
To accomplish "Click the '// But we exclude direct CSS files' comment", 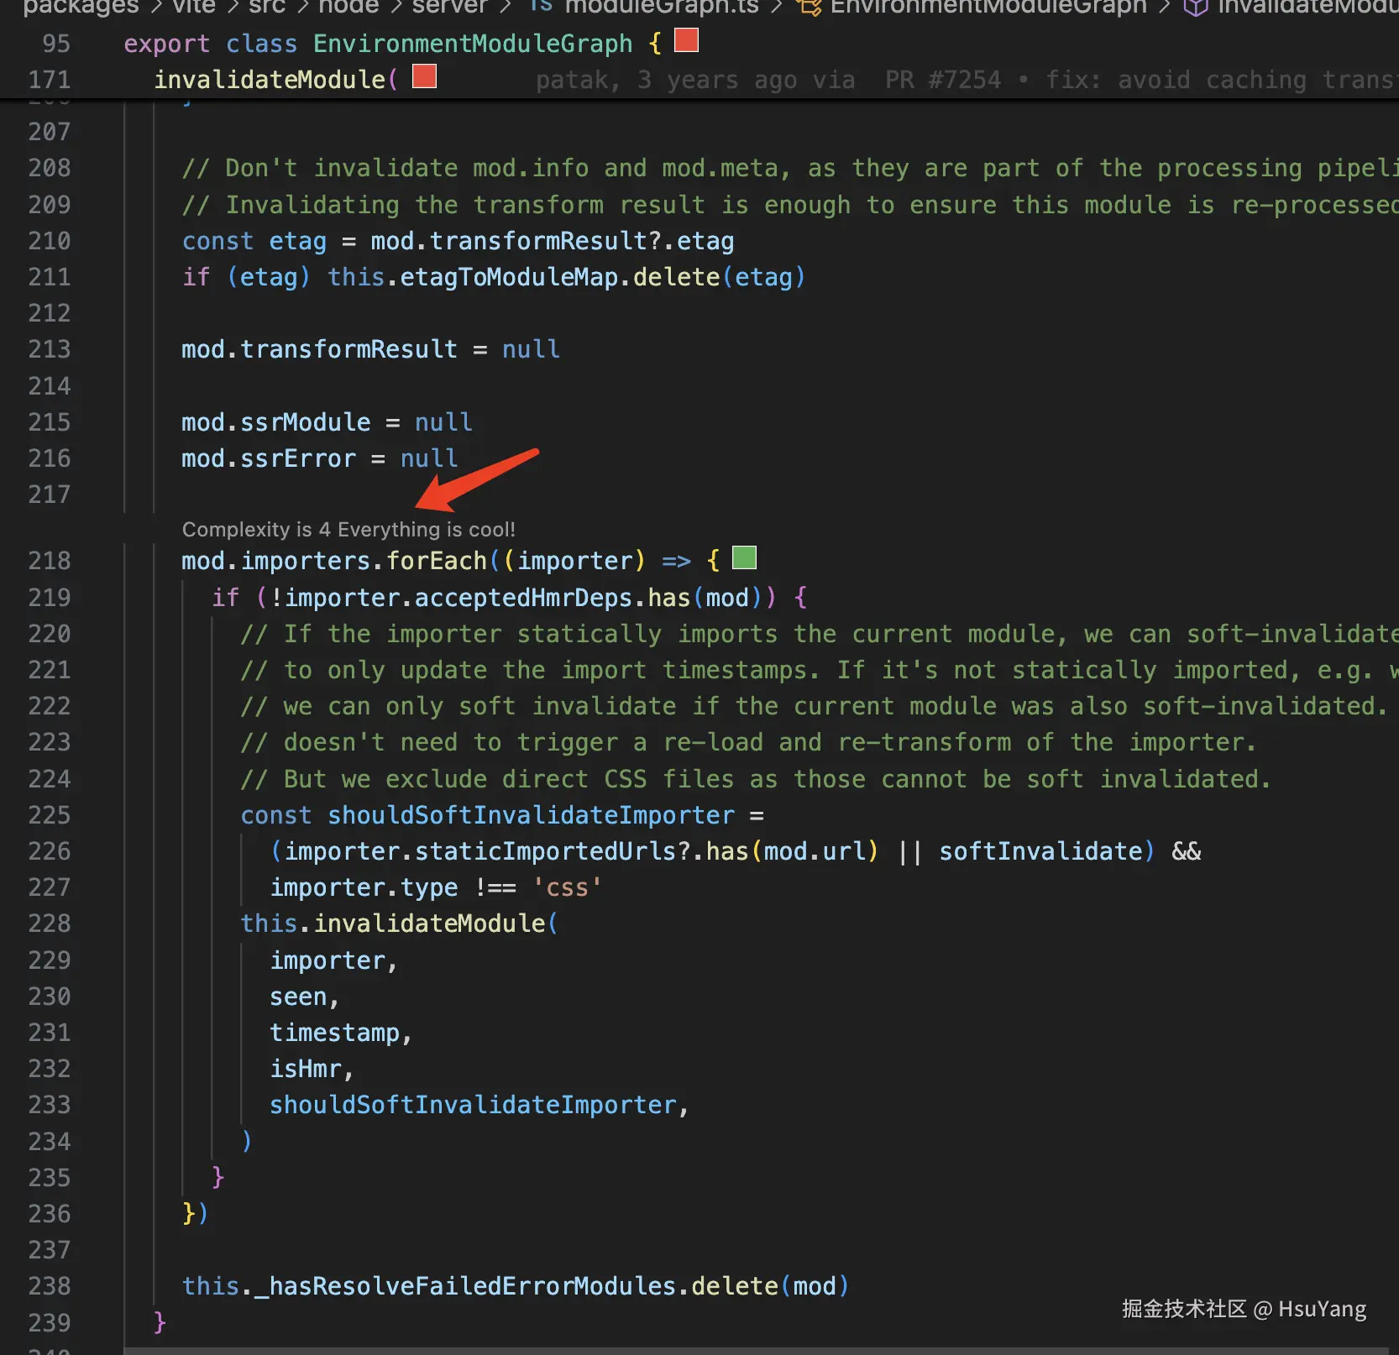I will 756,778.
